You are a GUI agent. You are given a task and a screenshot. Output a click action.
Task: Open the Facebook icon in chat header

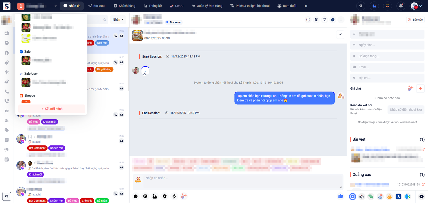coord(333,20)
